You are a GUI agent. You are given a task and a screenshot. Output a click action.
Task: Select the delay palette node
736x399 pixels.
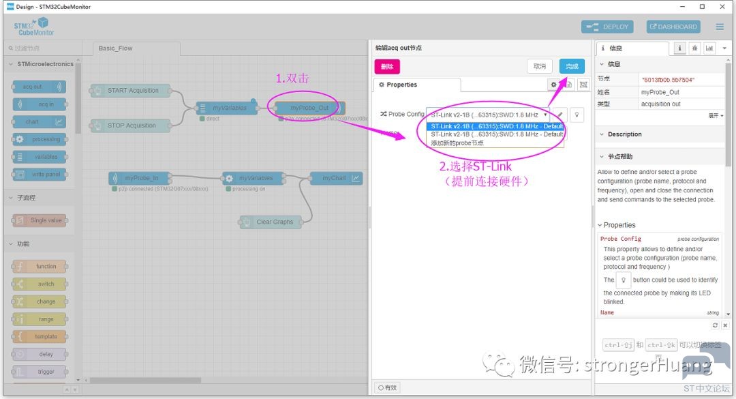[40, 354]
